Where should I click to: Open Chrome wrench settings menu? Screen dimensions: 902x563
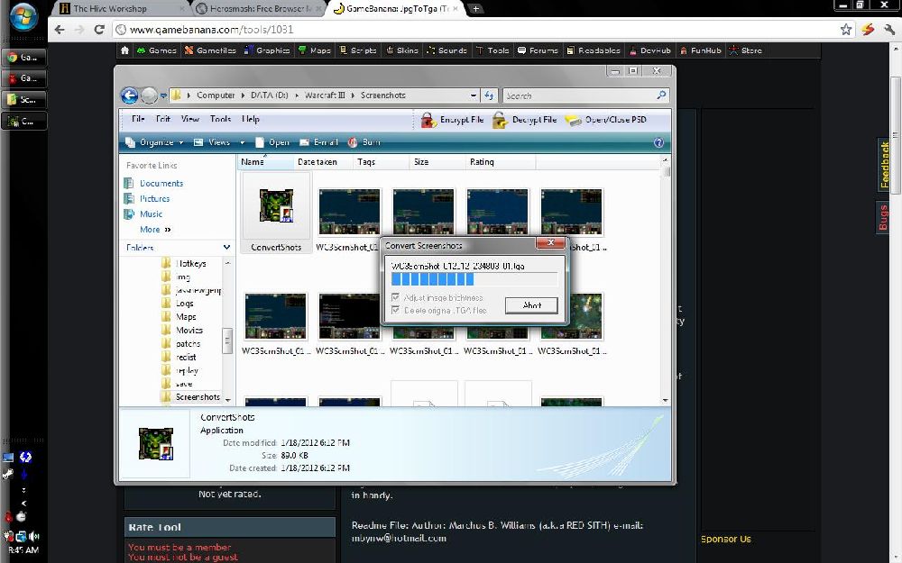click(x=889, y=30)
